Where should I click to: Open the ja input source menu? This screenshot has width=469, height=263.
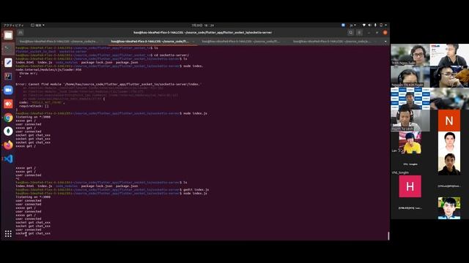(x=352, y=26)
